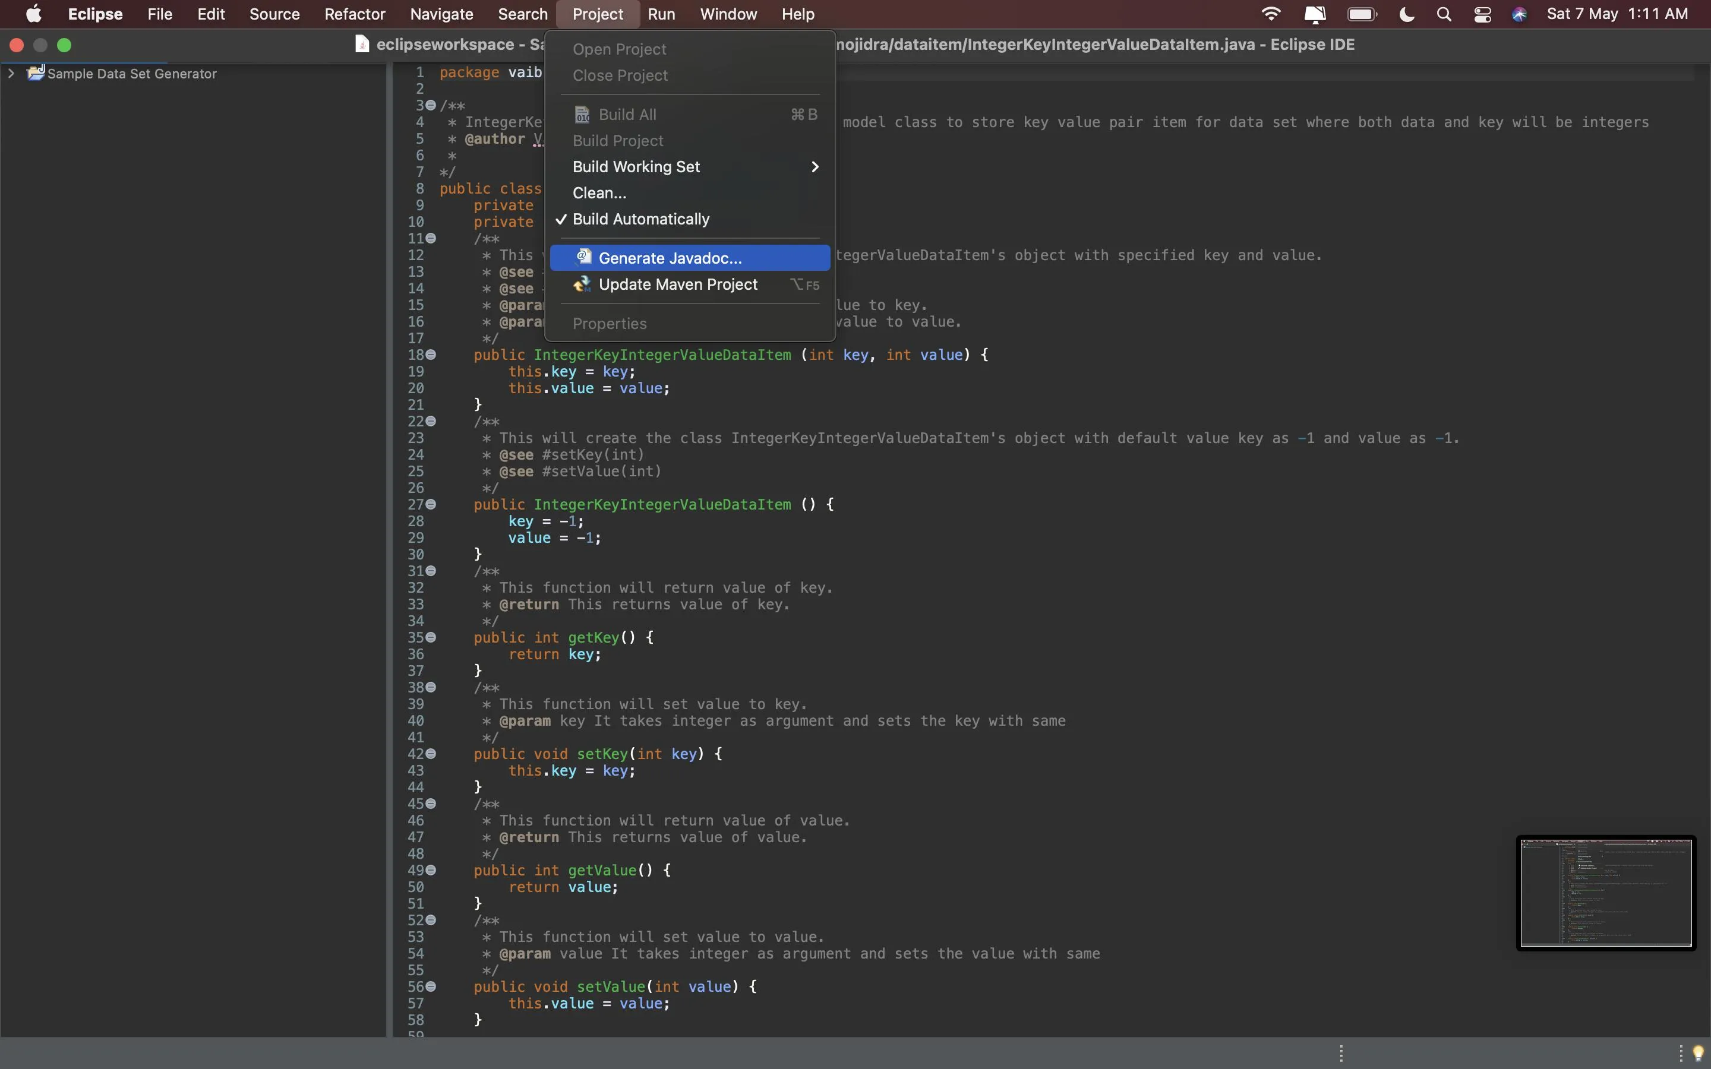Click the Wi-Fi status icon

[x=1271, y=14]
